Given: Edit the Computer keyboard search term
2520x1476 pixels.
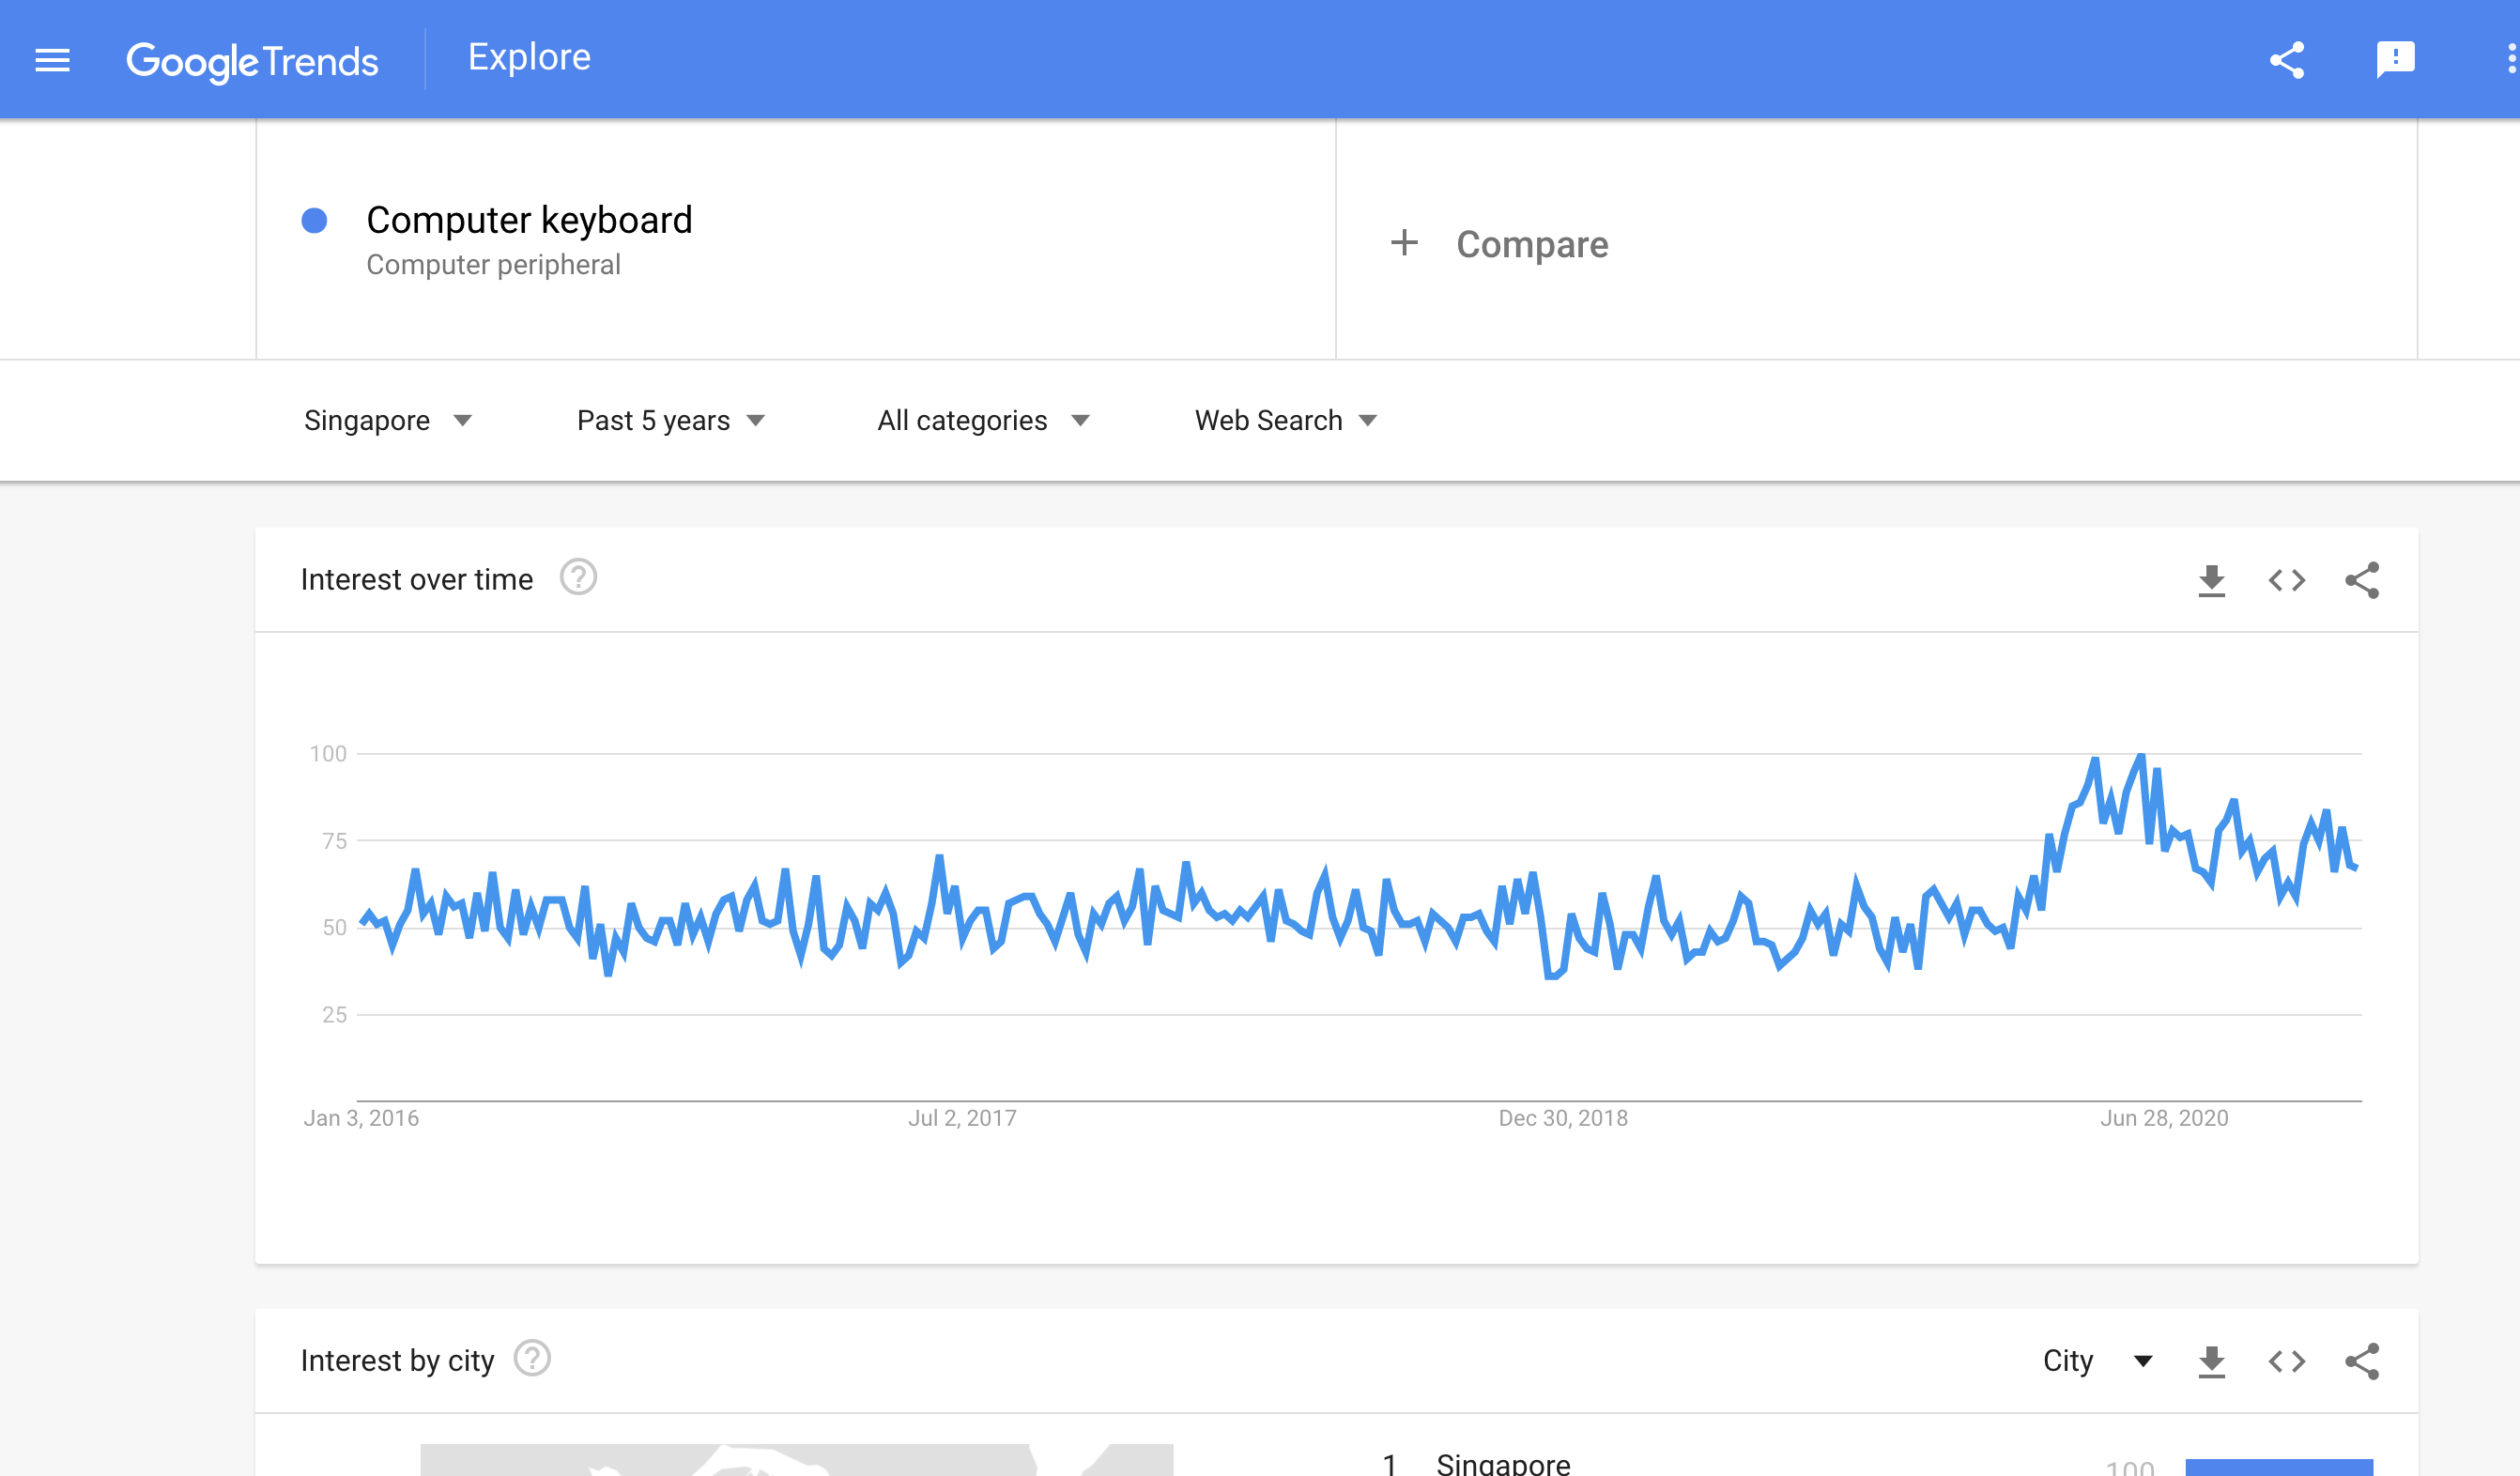Looking at the screenshot, I should point(529,220).
